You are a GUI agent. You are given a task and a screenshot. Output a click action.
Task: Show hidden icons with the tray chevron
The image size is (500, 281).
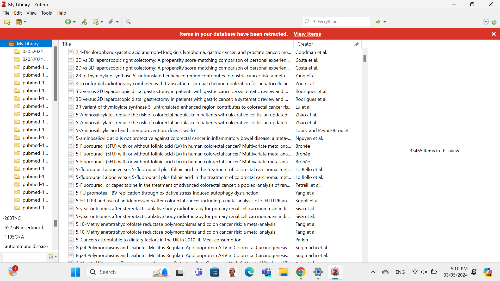[373, 272]
